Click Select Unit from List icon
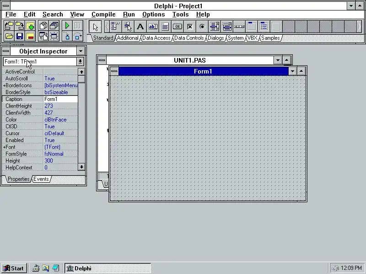The image size is (366, 274). 43,26
